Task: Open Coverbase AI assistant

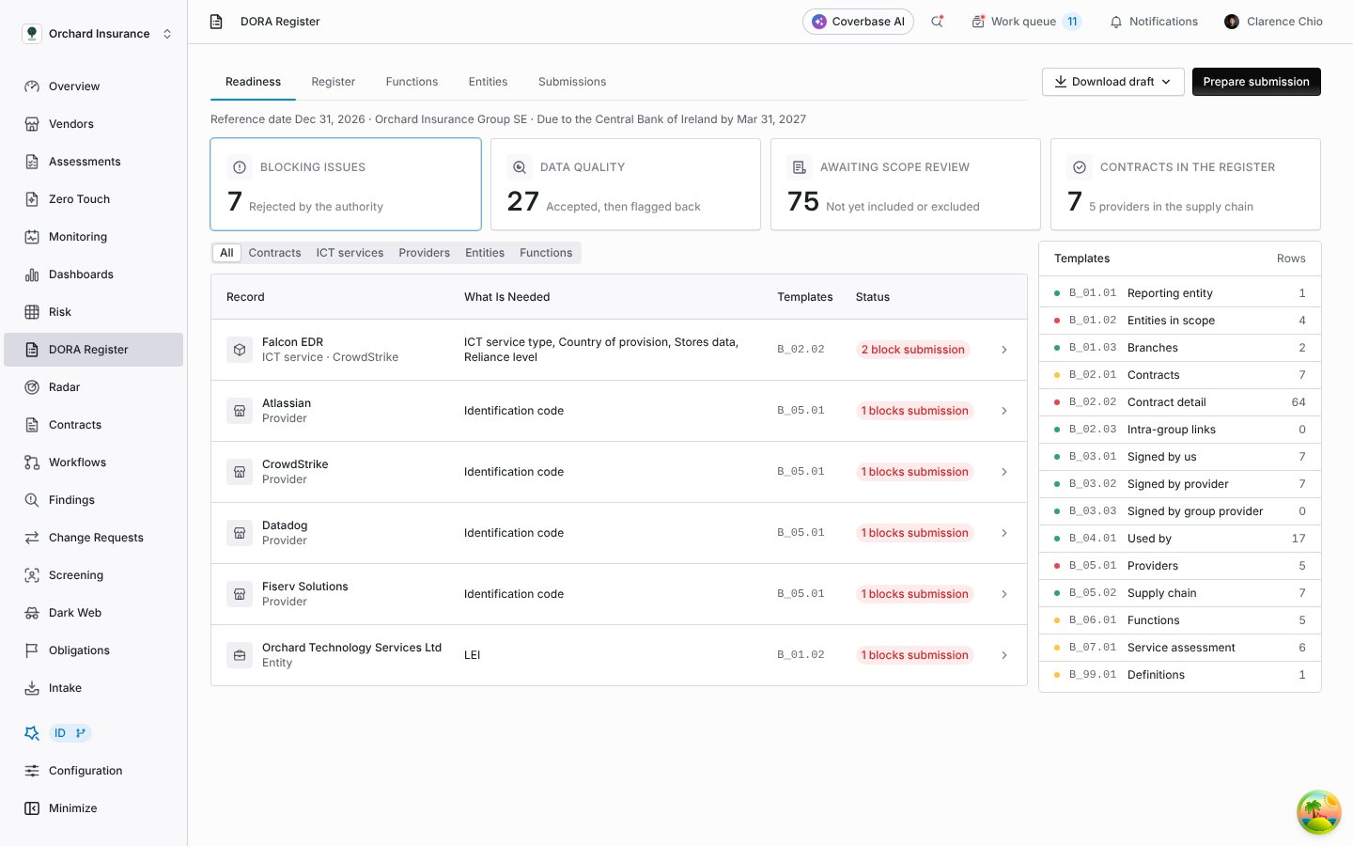Action: click(858, 22)
